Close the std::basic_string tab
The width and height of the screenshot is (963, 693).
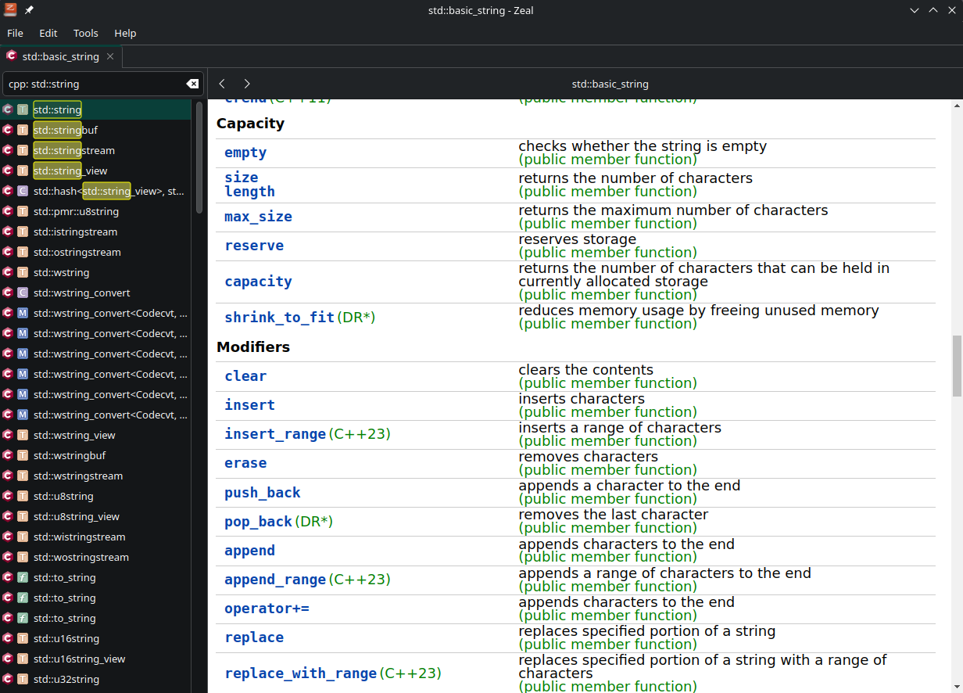110,56
